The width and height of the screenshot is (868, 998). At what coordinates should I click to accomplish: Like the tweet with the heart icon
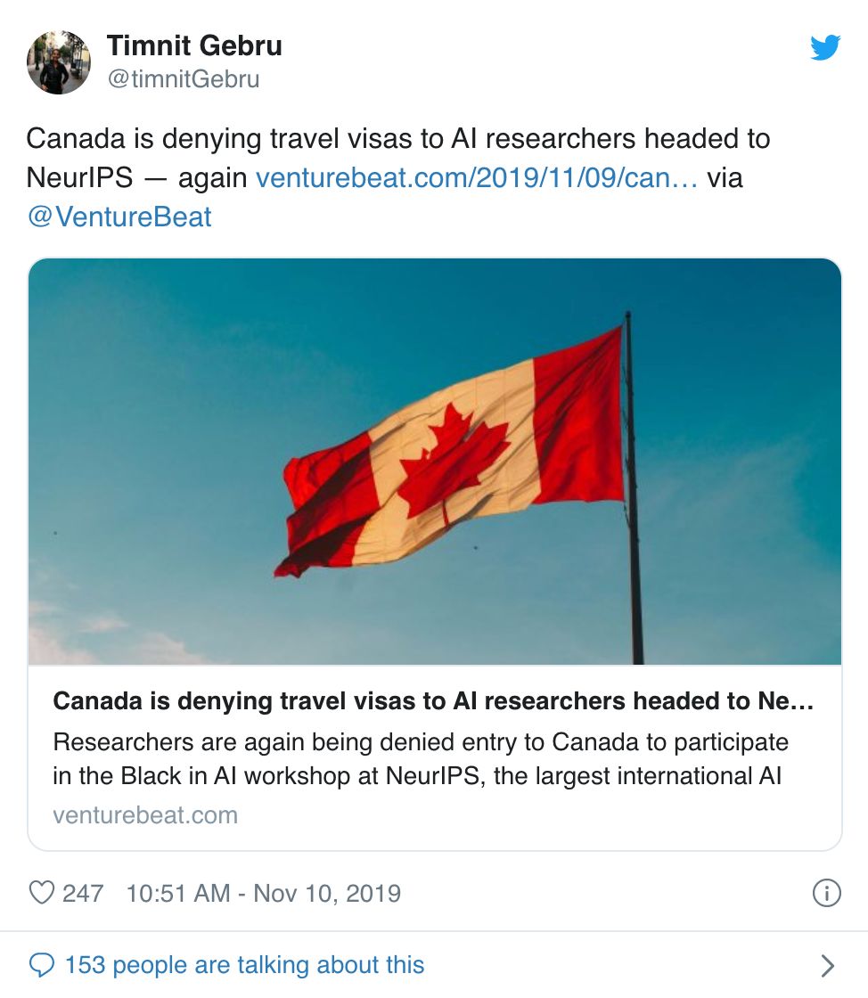pyautogui.click(x=42, y=893)
